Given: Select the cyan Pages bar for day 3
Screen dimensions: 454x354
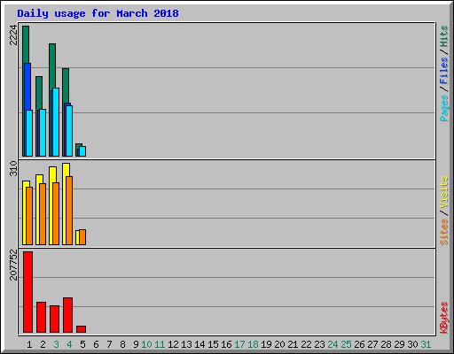Looking at the screenshot, I should [x=56, y=122].
